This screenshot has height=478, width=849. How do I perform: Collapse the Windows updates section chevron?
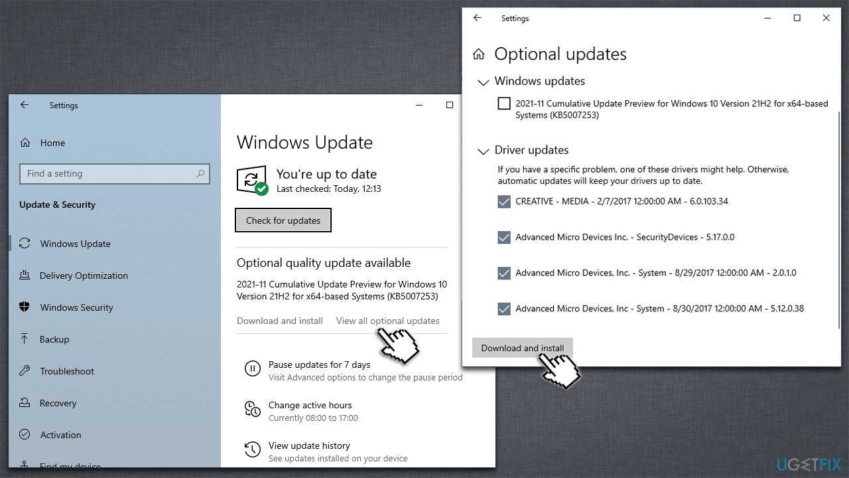coord(482,82)
